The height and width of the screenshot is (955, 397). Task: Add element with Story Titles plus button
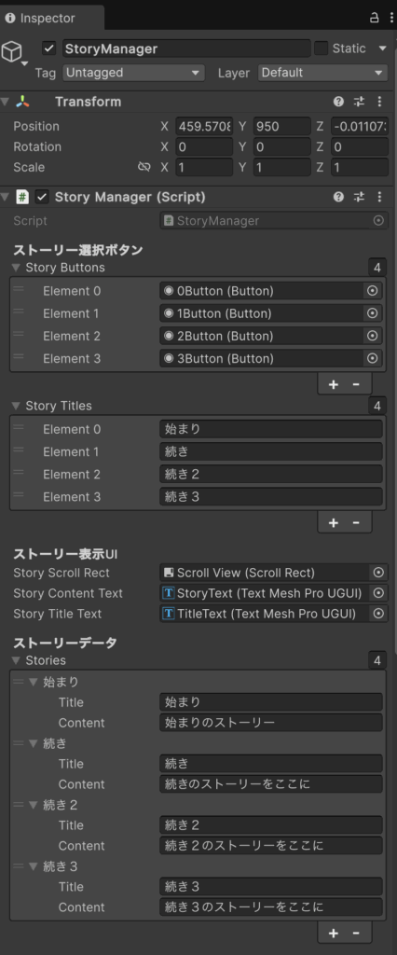click(333, 522)
